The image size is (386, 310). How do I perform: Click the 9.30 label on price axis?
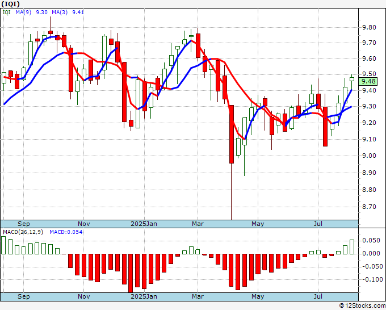point(369,106)
